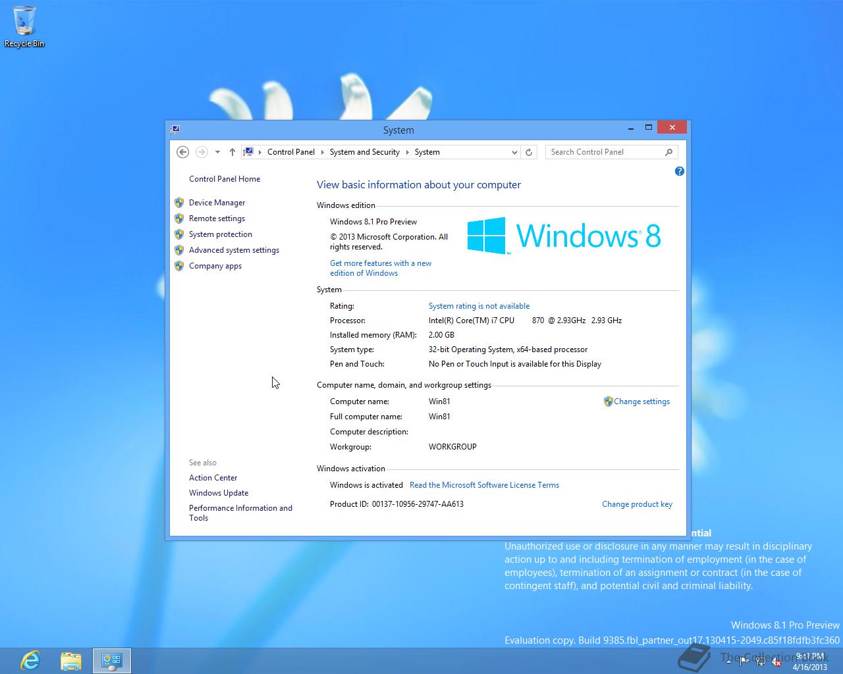Open Device Manager link
Viewport: 843px width, 674px height.
pyautogui.click(x=217, y=203)
